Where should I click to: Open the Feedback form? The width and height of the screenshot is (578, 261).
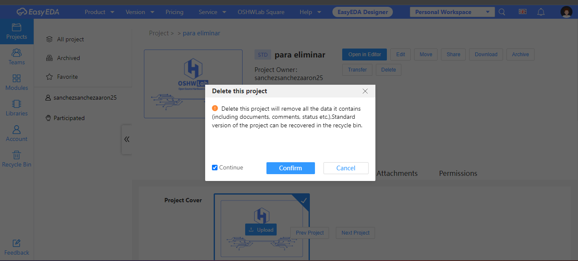click(17, 247)
